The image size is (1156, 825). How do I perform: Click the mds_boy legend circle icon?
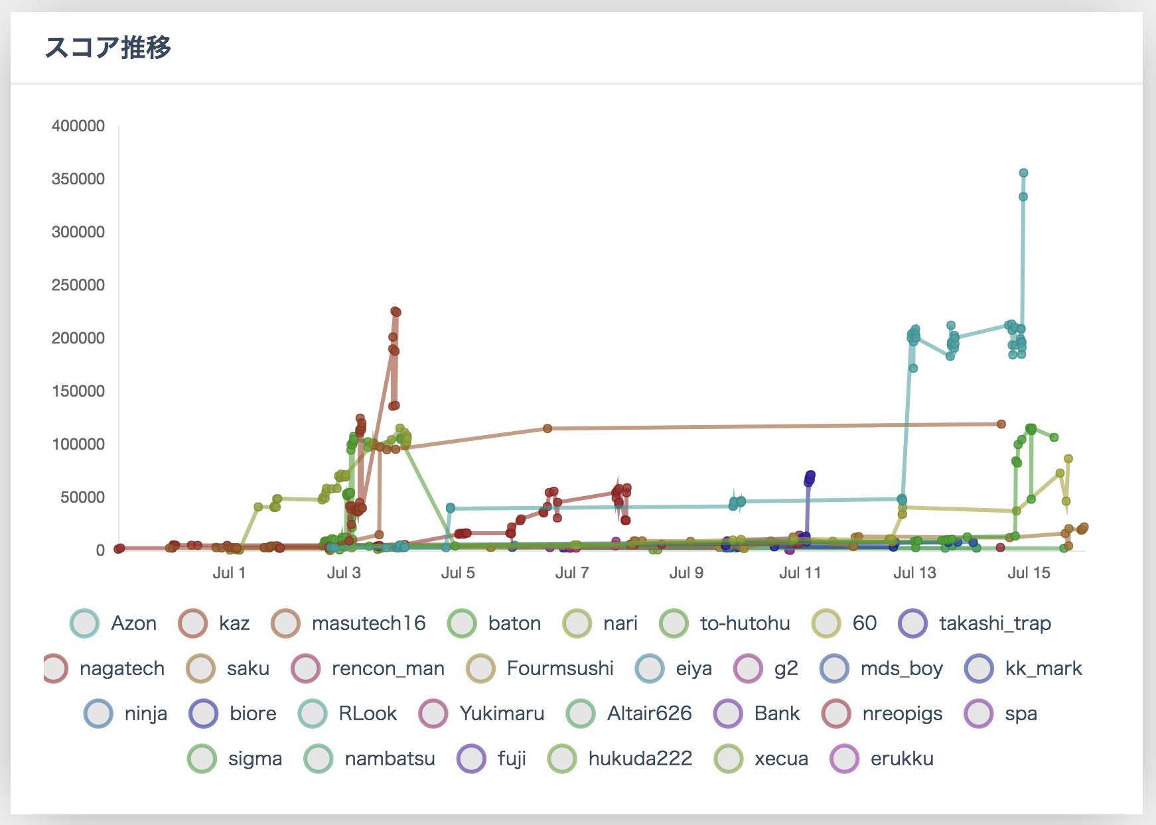coord(835,668)
